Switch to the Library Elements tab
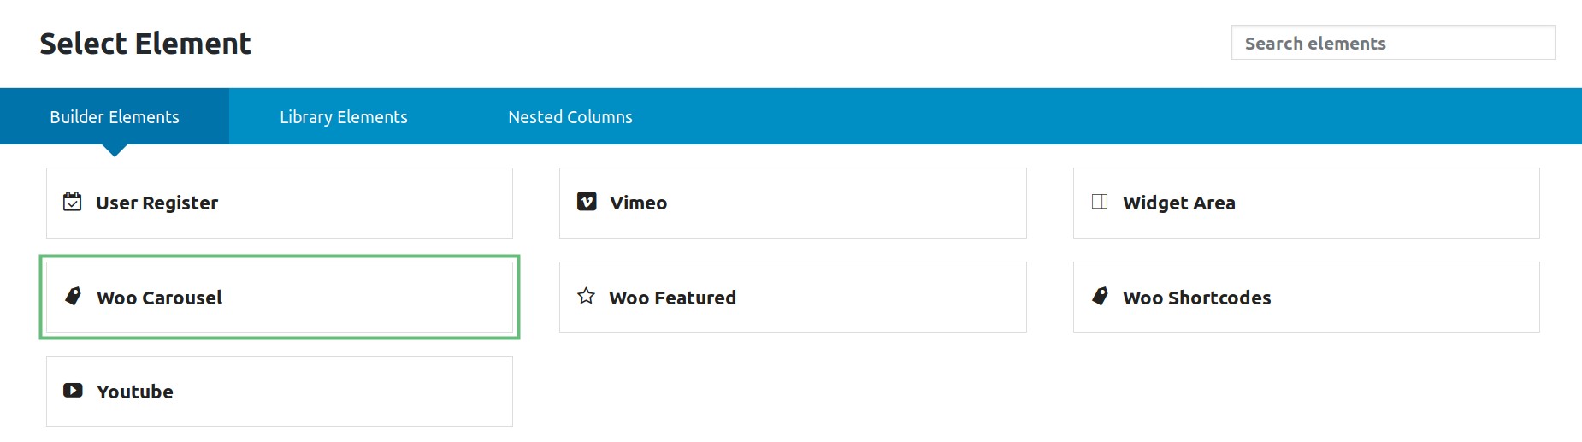 pyautogui.click(x=344, y=117)
